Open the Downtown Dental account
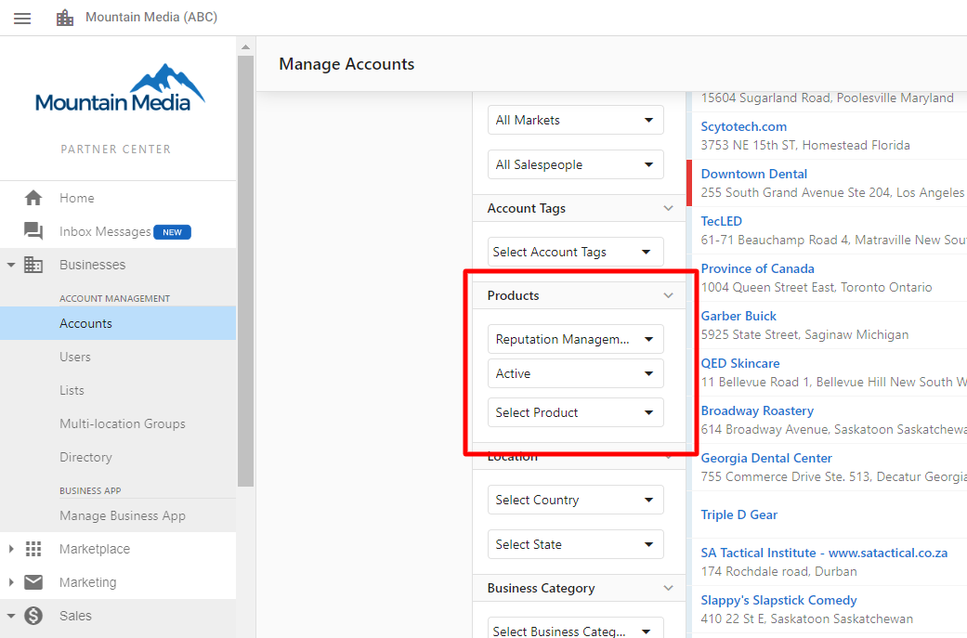 753,174
